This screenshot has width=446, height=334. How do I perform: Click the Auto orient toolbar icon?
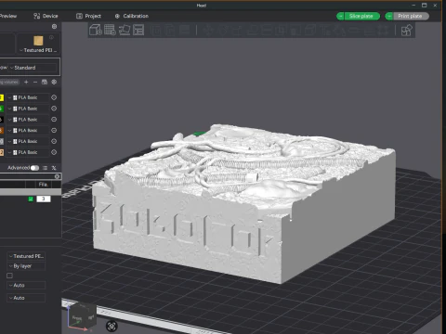[x=125, y=30]
